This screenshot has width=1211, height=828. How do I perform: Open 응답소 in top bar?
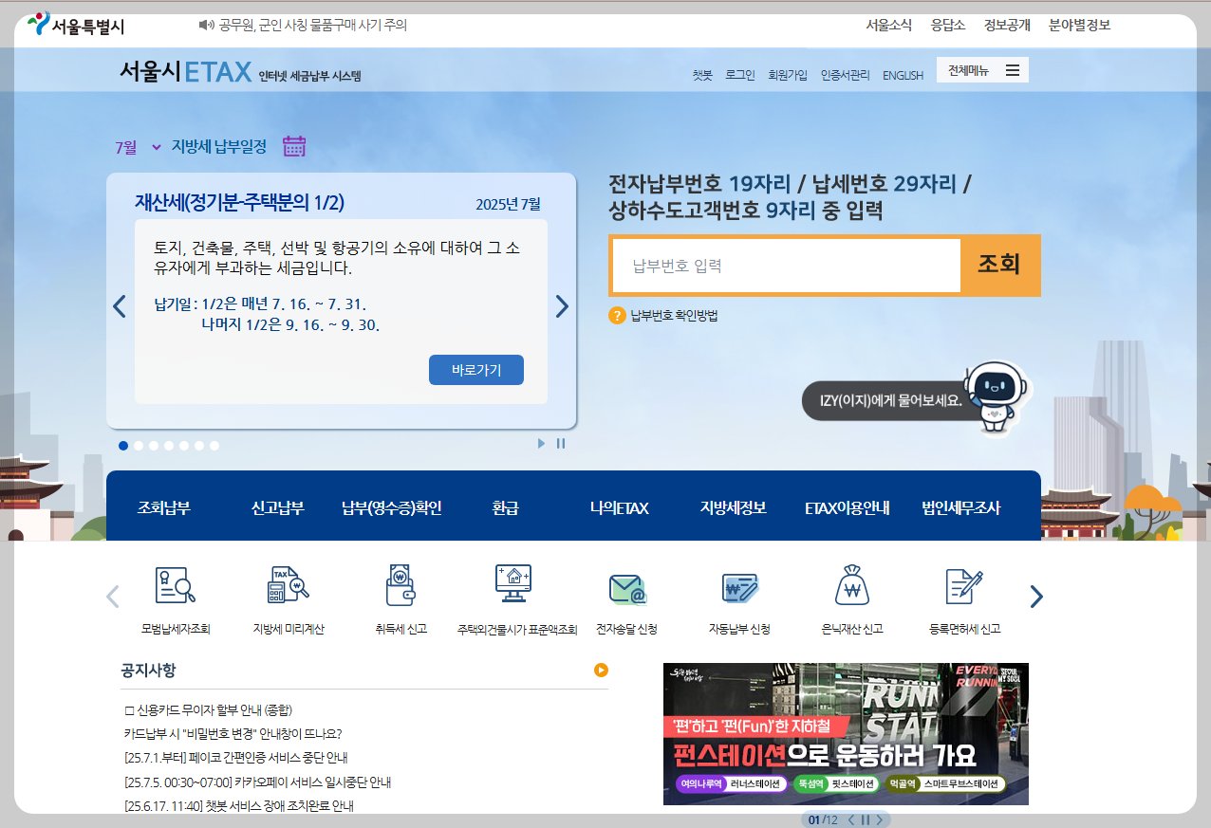tap(948, 25)
